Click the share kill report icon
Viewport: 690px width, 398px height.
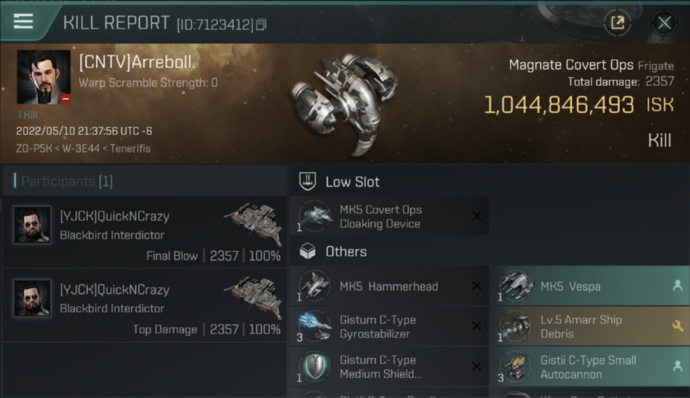[x=617, y=23]
